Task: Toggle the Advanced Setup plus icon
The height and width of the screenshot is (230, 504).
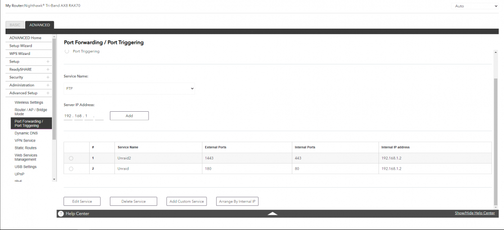Action: pyautogui.click(x=48, y=93)
